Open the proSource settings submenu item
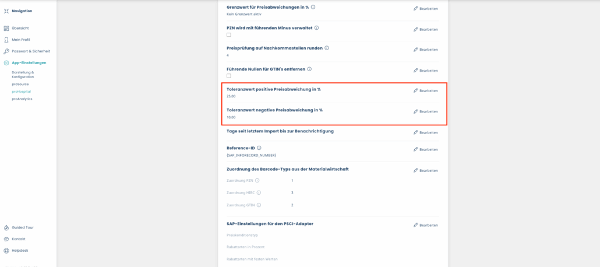The width and height of the screenshot is (600, 267). [20, 84]
